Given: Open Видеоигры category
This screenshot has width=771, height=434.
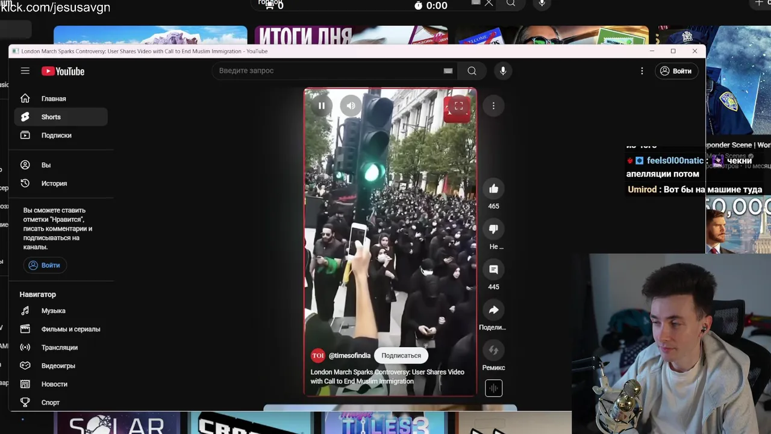Looking at the screenshot, I should [61, 366].
